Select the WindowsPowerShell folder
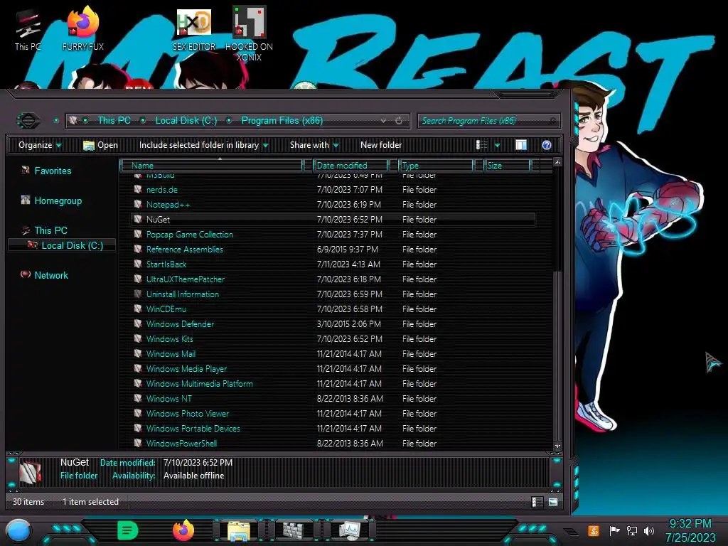The width and height of the screenshot is (728, 546). pyautogui.click(x=181, y=444)
